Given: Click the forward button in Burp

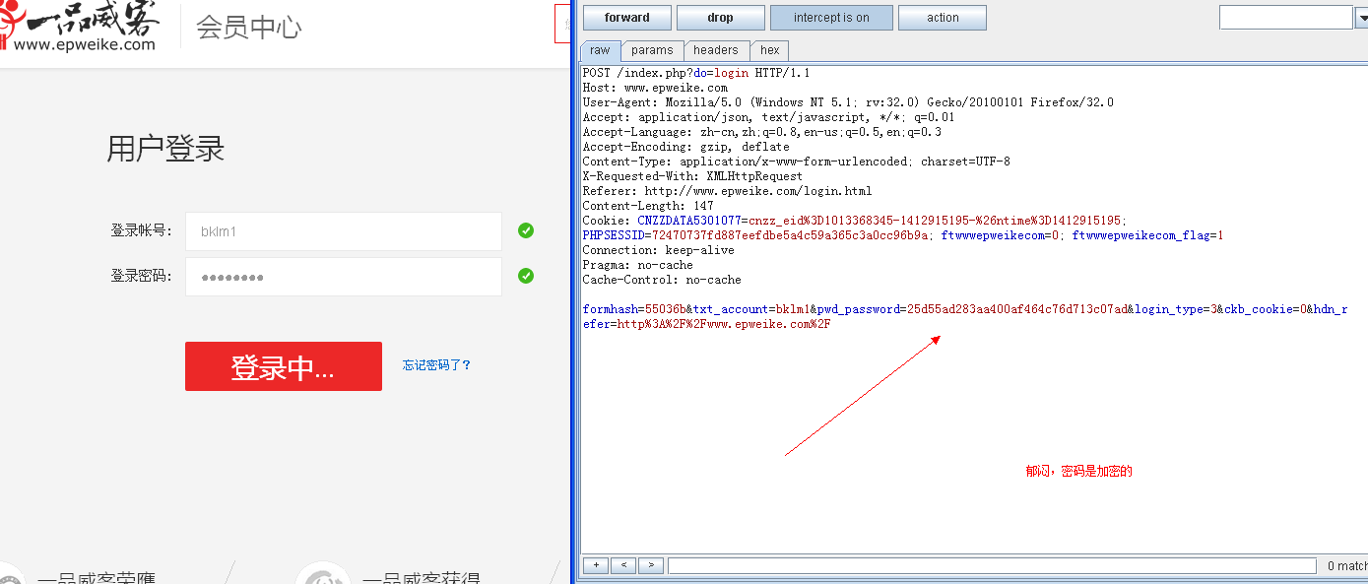Looking at the screenshot, I should [627, 18].
